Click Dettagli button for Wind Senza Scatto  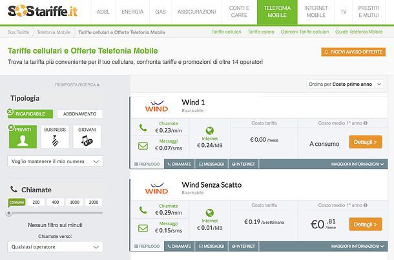tap(366, 225)
